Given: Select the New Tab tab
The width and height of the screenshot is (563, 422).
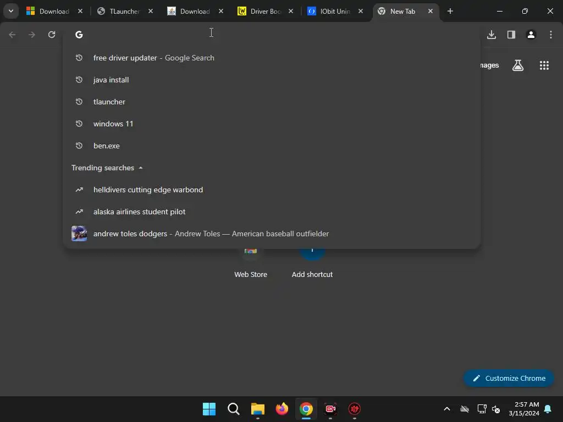Looking at the screenshot, I should (x=402, y=11).
